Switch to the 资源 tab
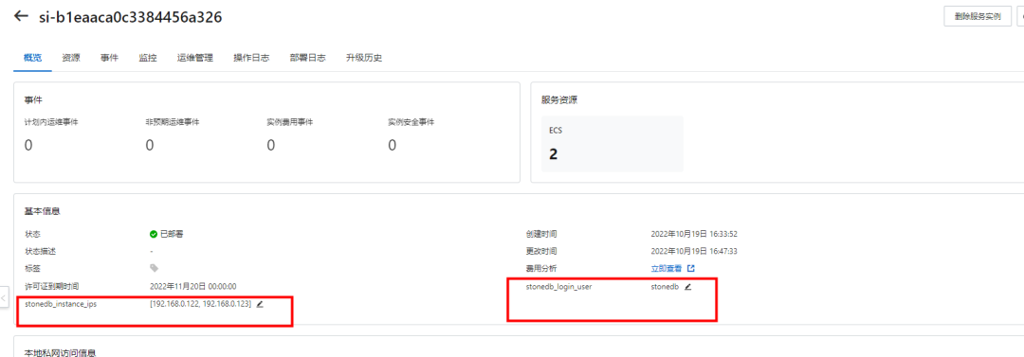This screenshot has height=357, width=1024. tap(71, 58)
